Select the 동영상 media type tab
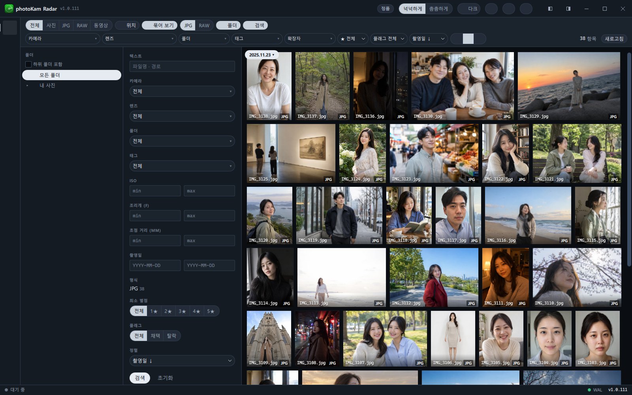 click(x=101, y=25)
